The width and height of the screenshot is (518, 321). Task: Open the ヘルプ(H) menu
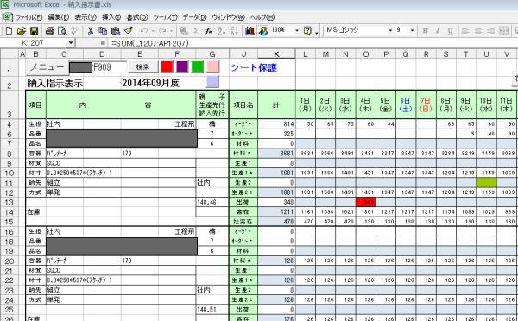262,17
